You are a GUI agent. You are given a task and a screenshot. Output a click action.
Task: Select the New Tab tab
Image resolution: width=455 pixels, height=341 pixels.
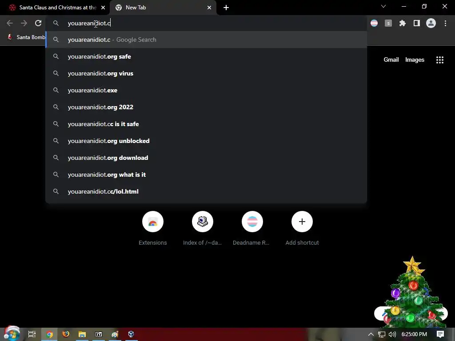point(163,8)
